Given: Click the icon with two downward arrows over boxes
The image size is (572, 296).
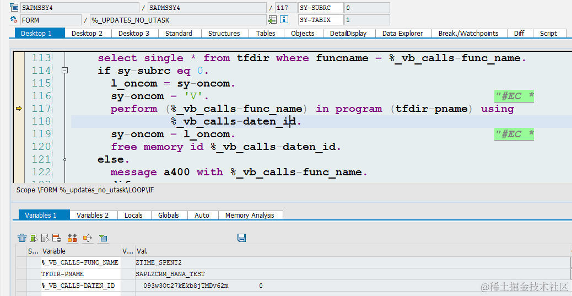Looking at the screenshot, I should pyautogui.click(x=72, y=238).
